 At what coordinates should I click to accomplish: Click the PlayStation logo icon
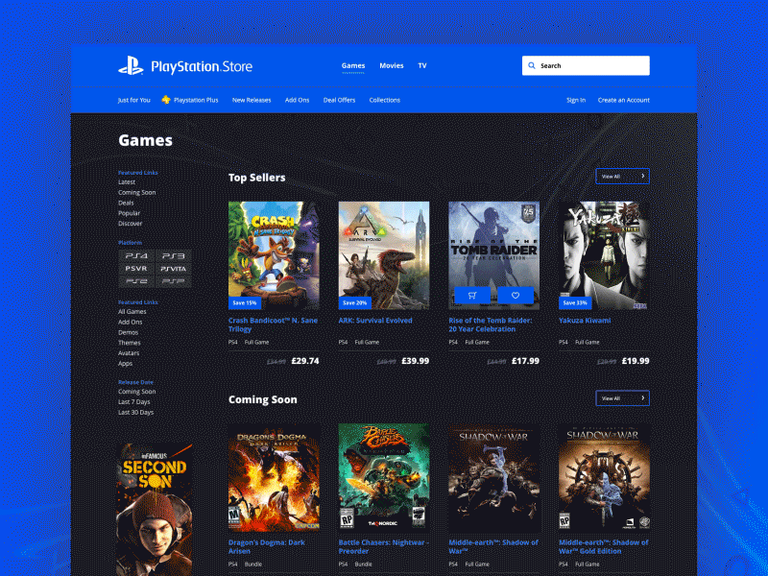click(131, 65)
